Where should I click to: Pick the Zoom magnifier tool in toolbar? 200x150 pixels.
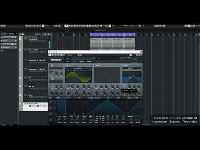click(x=85, y=26)
